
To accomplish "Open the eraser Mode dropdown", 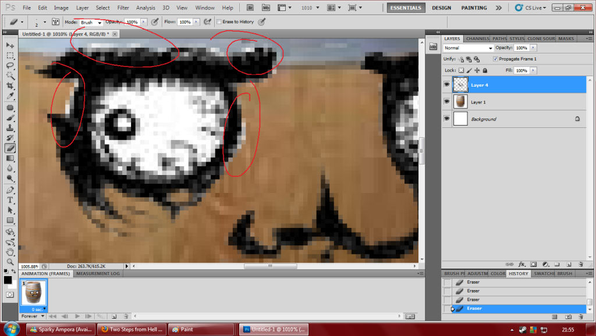I will [91, 23].
